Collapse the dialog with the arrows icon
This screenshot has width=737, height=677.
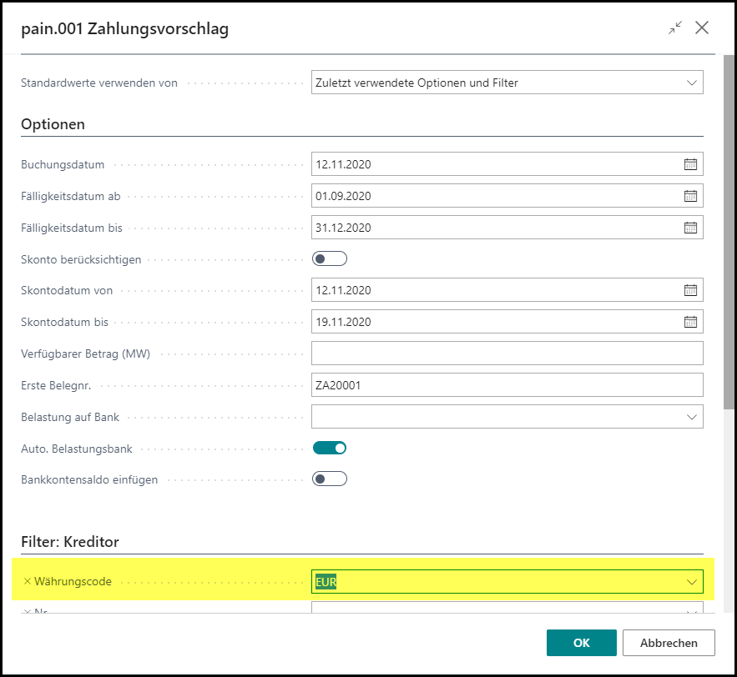[674, 28]
